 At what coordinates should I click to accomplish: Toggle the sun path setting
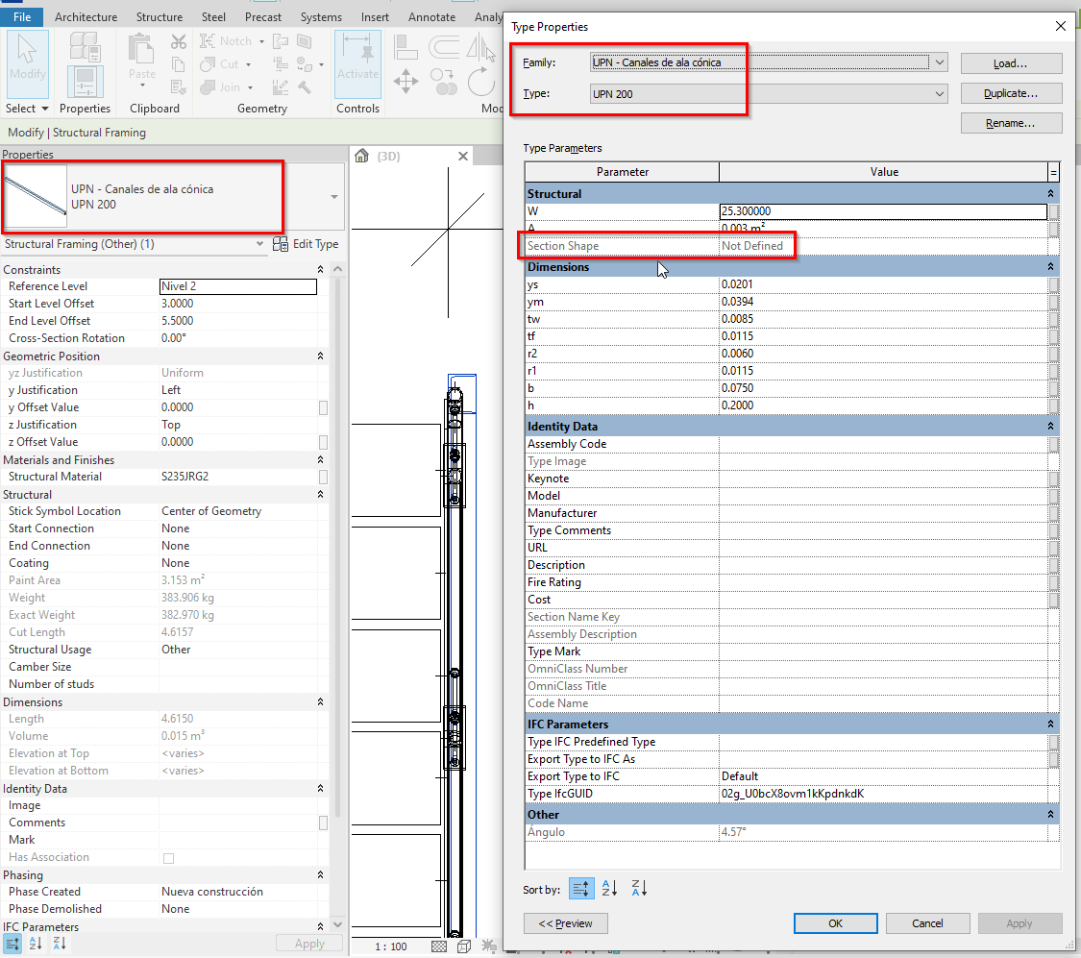point(488,946)
